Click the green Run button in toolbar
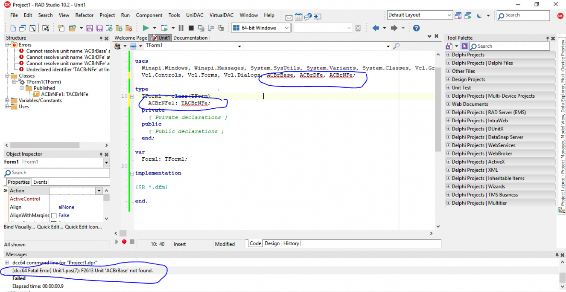Screen dimensions: 566x292 click(x=146, y=28)
